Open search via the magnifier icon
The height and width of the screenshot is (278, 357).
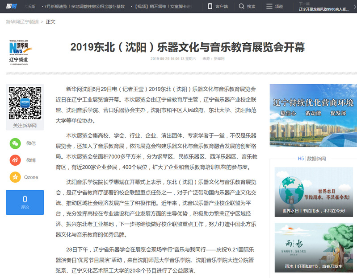[x=241, y=6]
